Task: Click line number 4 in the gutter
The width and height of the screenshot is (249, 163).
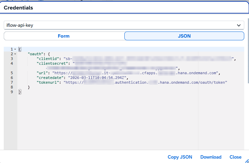Action: point(12,63)
